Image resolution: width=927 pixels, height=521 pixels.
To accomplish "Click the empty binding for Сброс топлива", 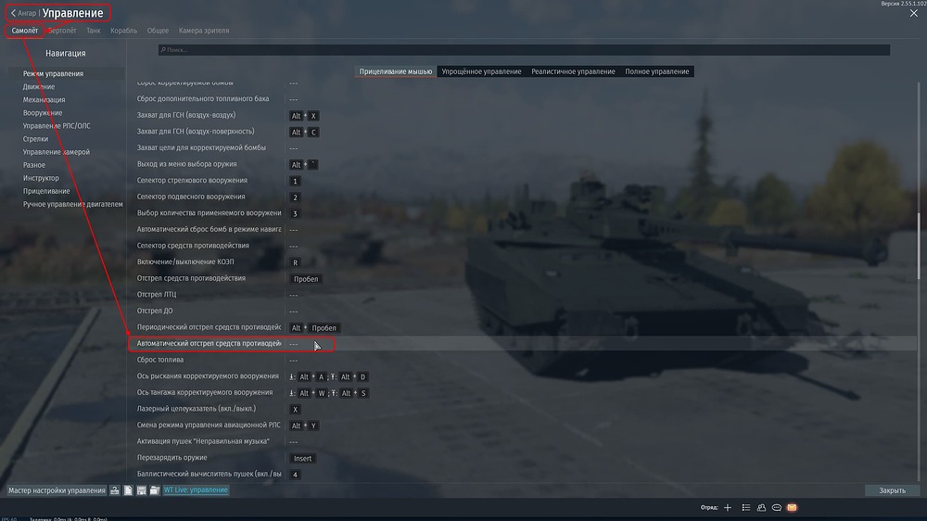I will click(294, 360).
